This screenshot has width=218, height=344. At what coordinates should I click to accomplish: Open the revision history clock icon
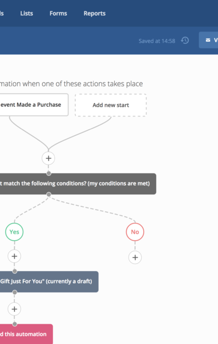pyautogui.click(x=185, y=40)
